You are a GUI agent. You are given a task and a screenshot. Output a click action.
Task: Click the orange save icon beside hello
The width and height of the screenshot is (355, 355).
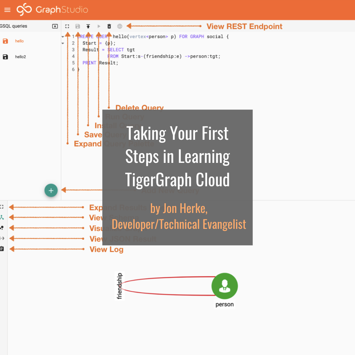click(6, 41)
